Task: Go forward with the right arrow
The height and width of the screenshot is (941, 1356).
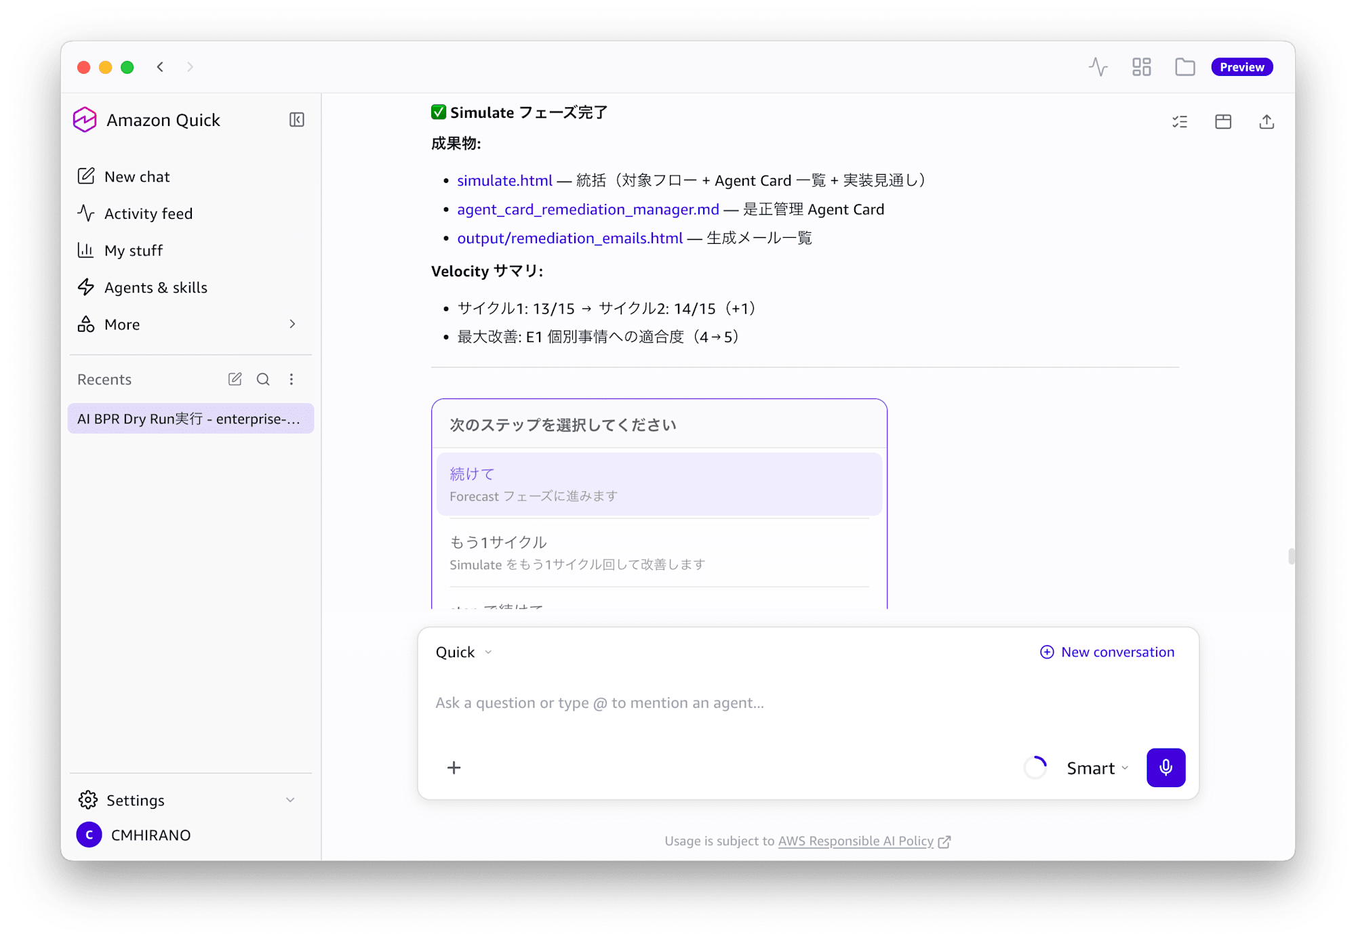Action: point(190,67)
